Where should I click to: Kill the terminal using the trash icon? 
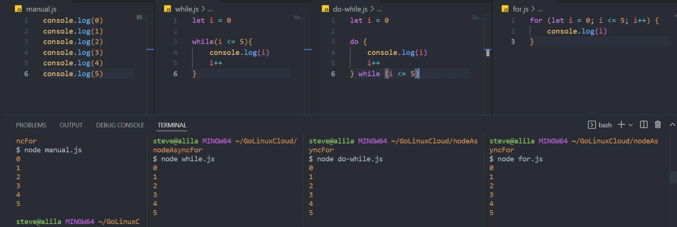[658, 125]
